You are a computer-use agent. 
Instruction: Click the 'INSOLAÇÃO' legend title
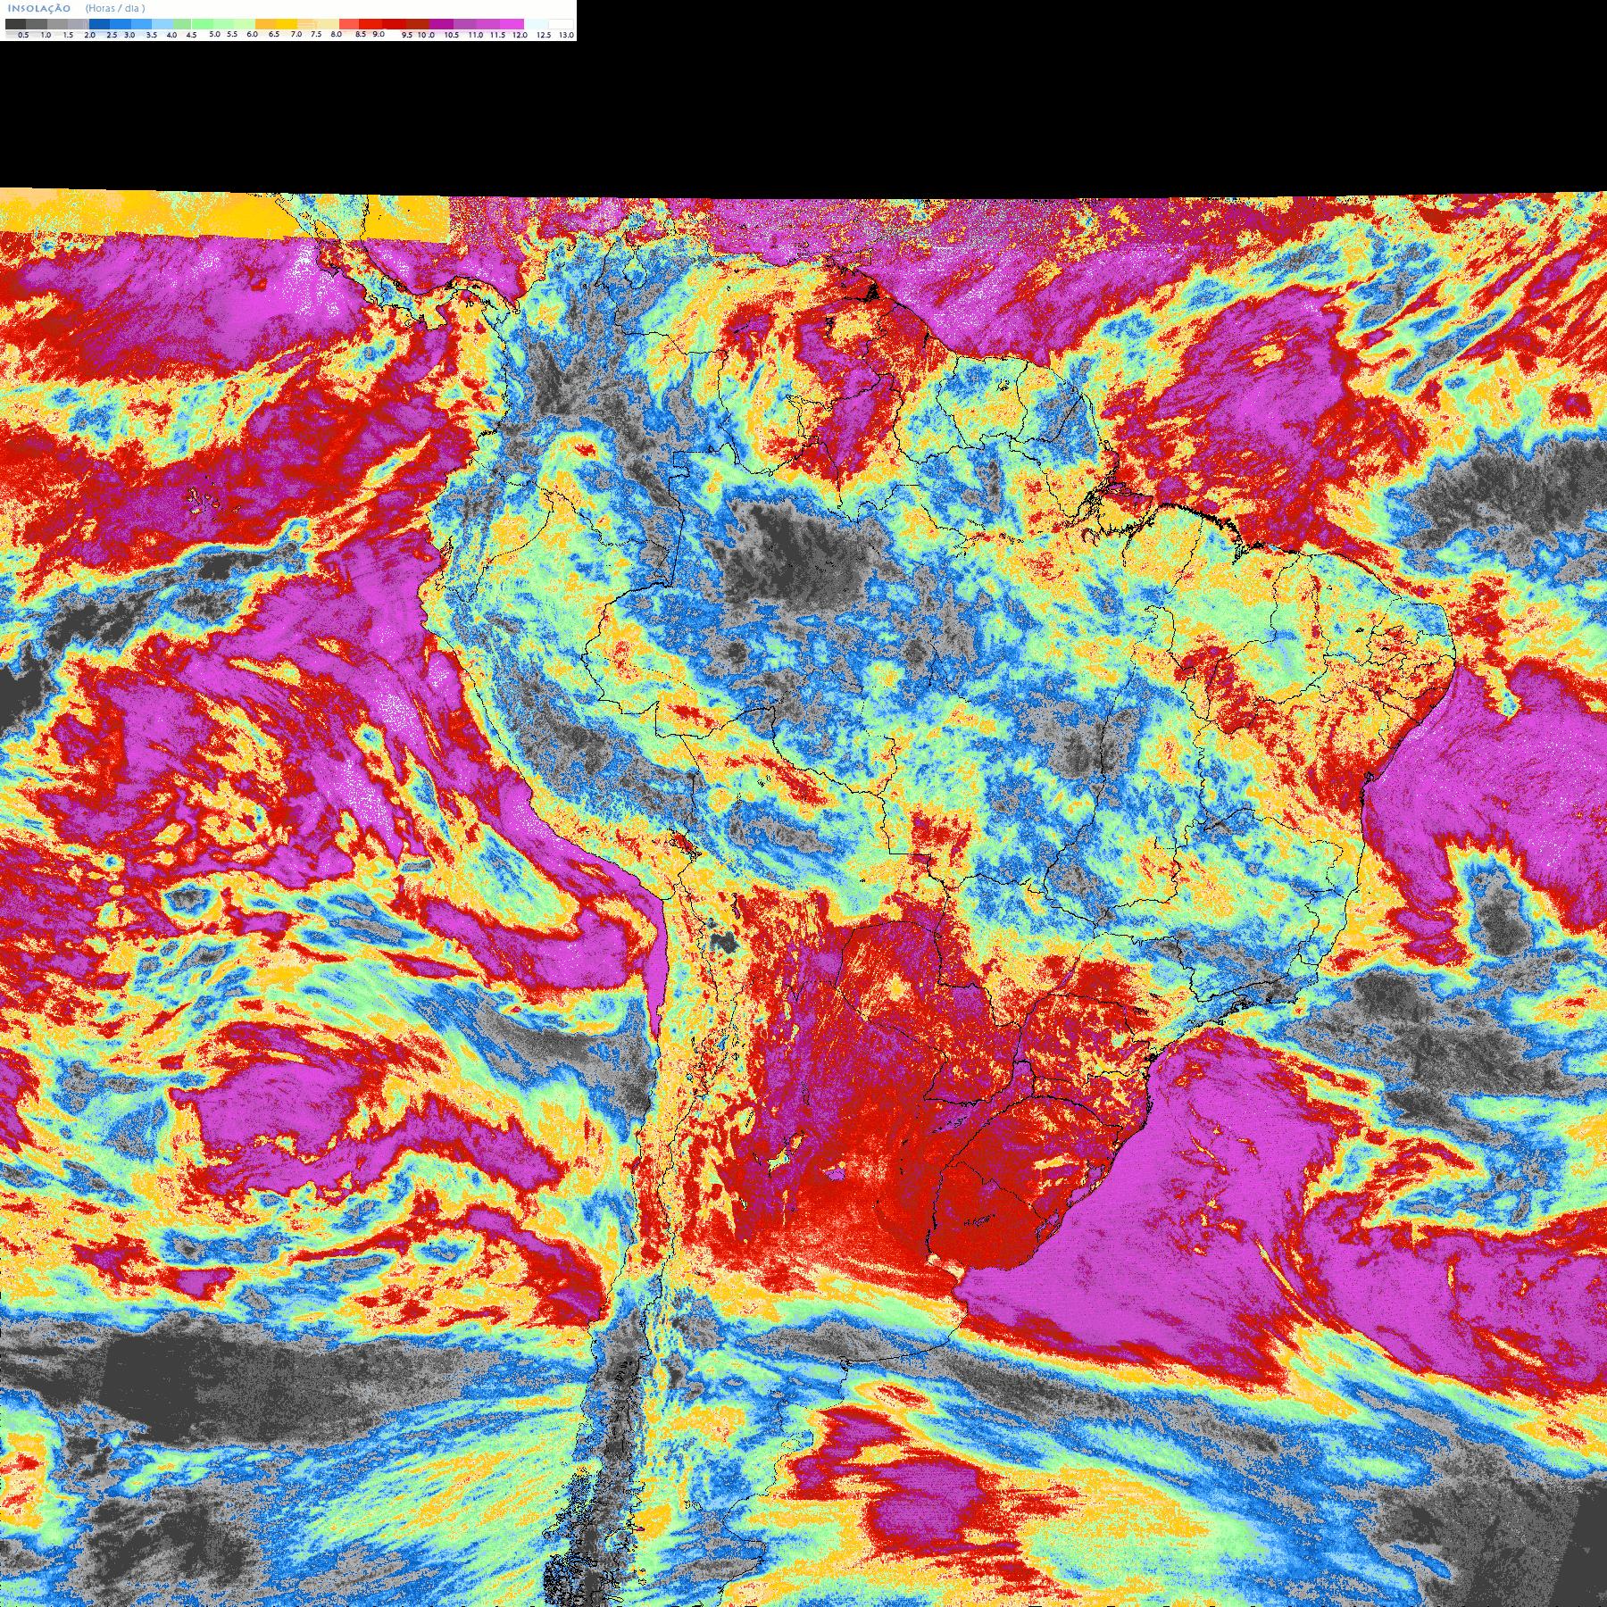(x=39, y=8)
